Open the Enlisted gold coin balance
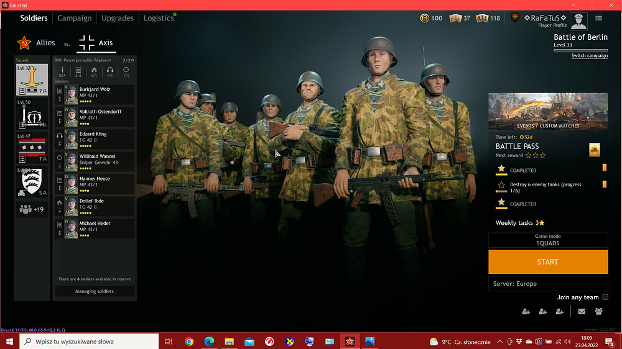This screenshot has width=622, height=349. (431, 18)
